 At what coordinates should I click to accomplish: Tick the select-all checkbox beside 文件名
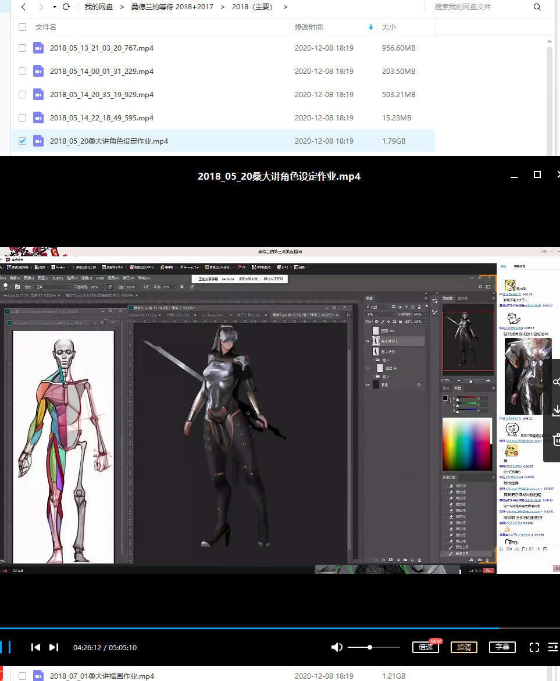[x=22, y=27]
